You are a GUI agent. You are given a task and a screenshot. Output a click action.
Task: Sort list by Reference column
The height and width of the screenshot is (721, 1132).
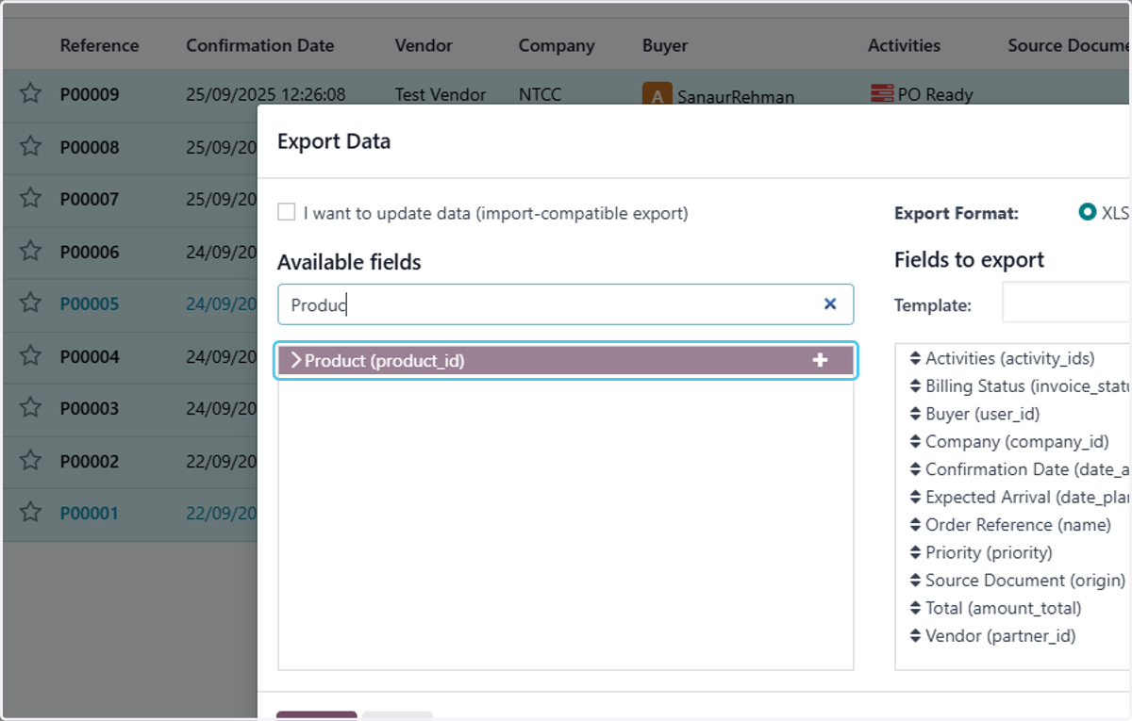pos(99,45)
